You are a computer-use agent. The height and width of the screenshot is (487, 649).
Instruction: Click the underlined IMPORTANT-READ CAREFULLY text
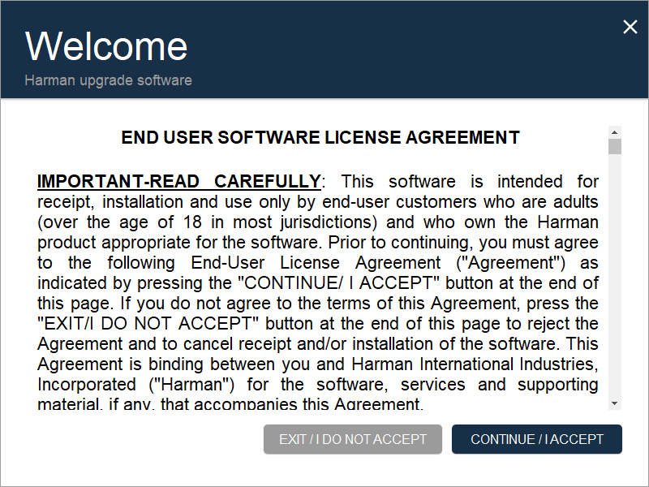click(178, 181)
